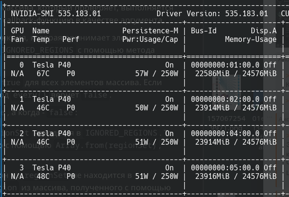Click the 'Tesla P40' name for GPU 1
Viewport: 289px width, 197px height.
(x=51, y=99)
